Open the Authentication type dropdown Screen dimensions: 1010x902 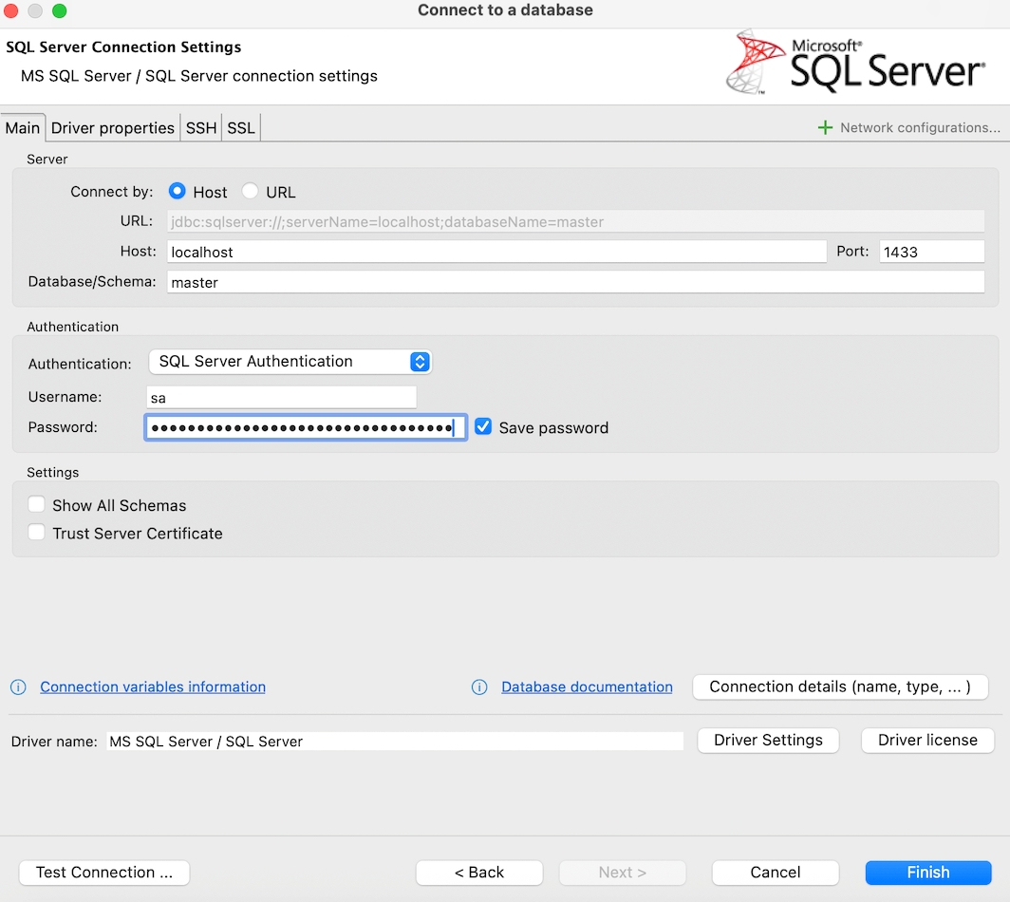[x=290, y=362]
